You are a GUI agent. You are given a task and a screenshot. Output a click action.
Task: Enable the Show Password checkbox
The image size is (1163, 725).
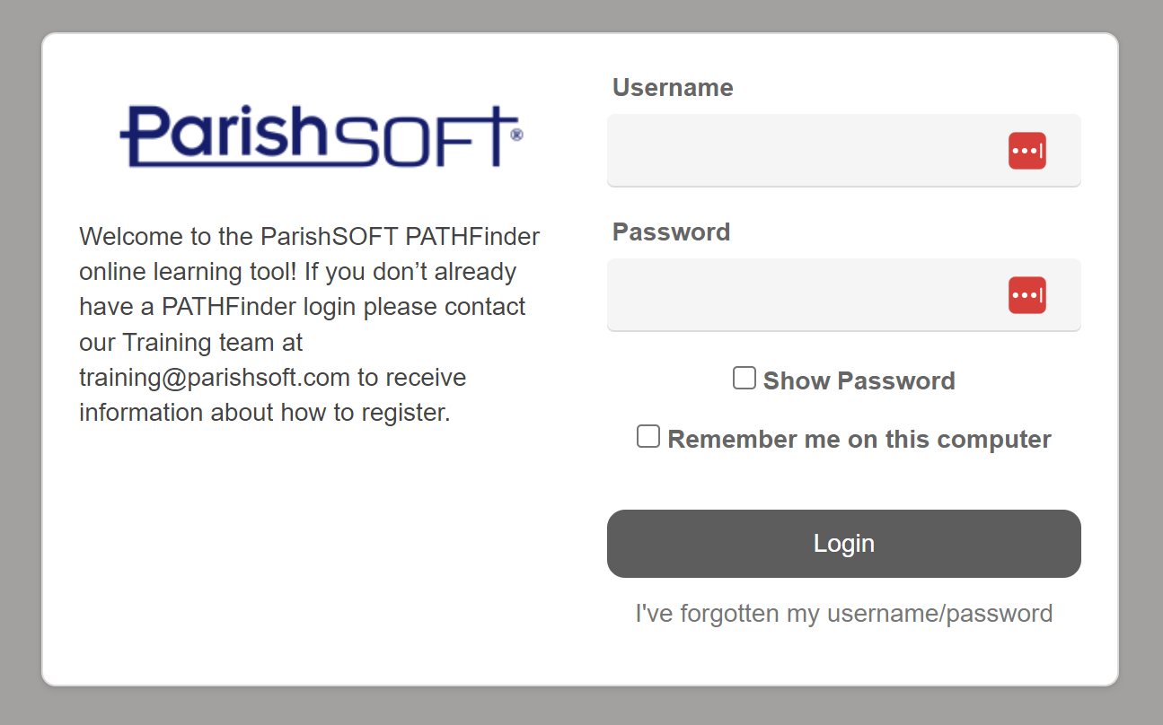coord(744,379)
